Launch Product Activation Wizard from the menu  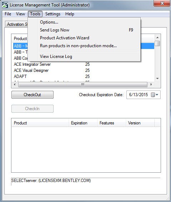point(84,38)
